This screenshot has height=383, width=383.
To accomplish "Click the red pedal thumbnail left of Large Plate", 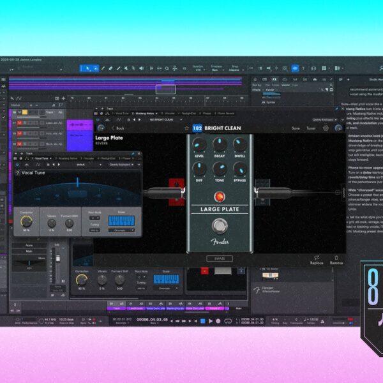I will click(x=177, y=192).
